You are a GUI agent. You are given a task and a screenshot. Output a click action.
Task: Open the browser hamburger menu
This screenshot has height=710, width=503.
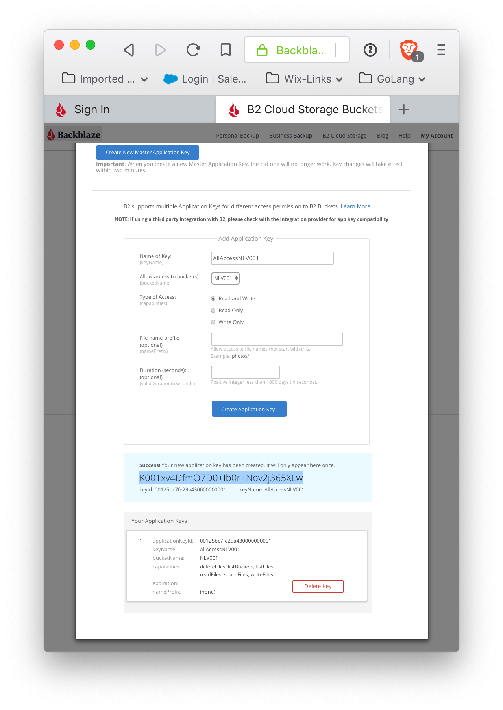click(x=441, y=50)
